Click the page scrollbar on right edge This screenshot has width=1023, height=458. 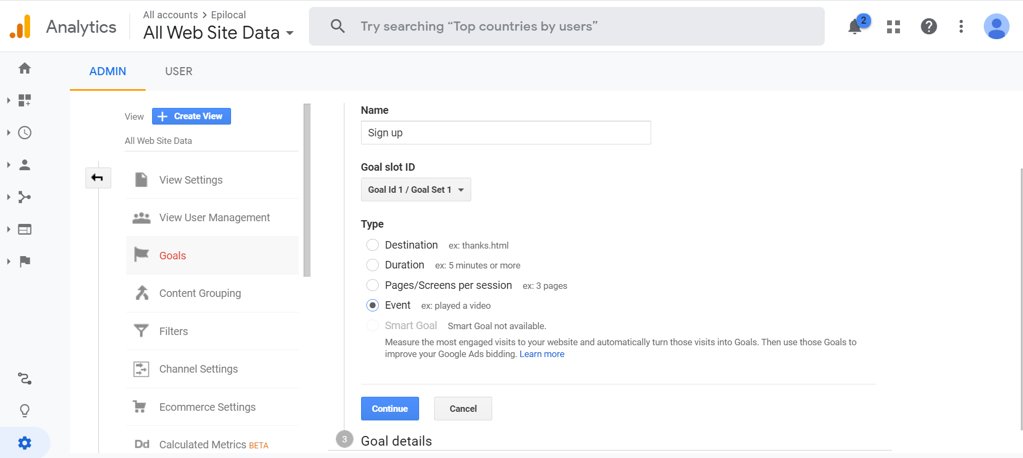[x=1021, y=299]
